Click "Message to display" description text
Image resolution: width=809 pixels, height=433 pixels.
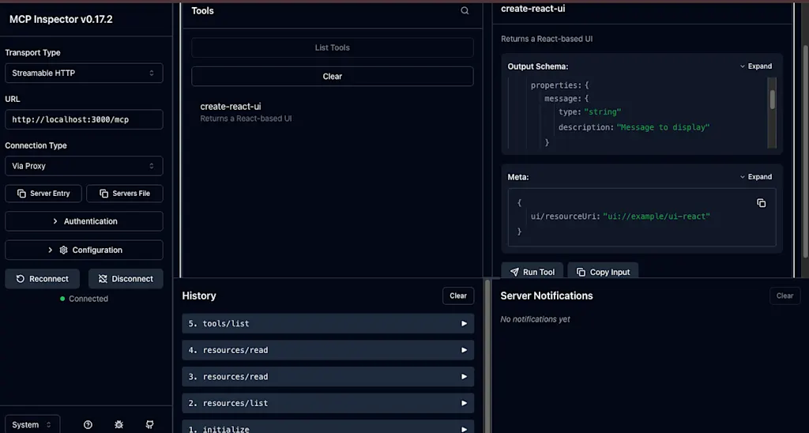coord(663,127)
